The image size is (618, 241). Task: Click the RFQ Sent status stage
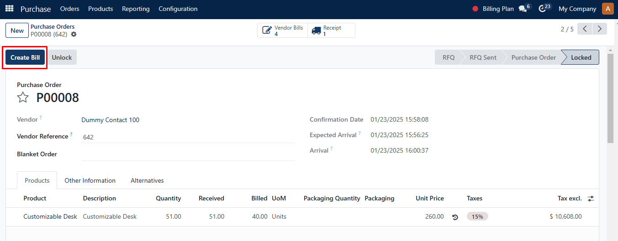(483, 57)
